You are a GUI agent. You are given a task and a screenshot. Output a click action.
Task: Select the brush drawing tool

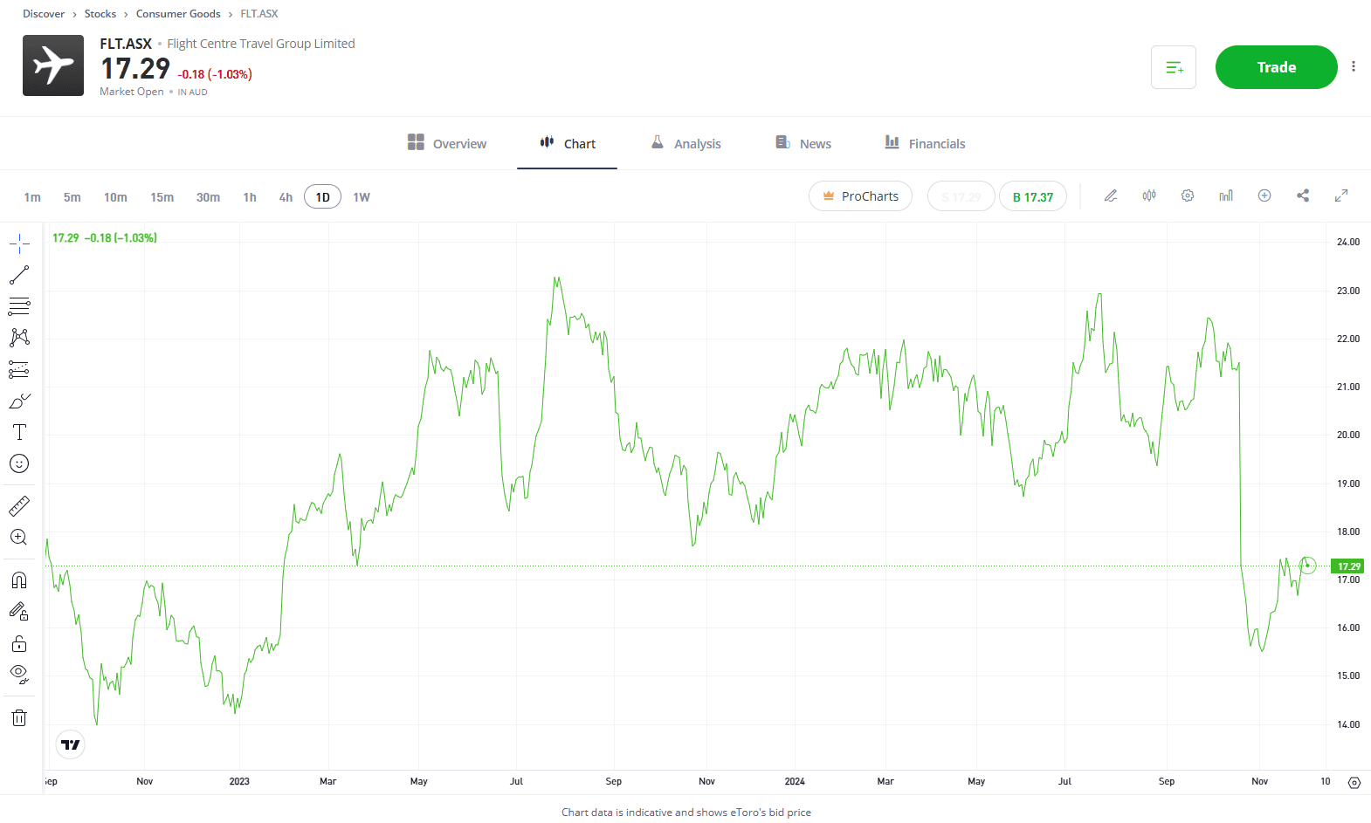(x=19, y=401)
